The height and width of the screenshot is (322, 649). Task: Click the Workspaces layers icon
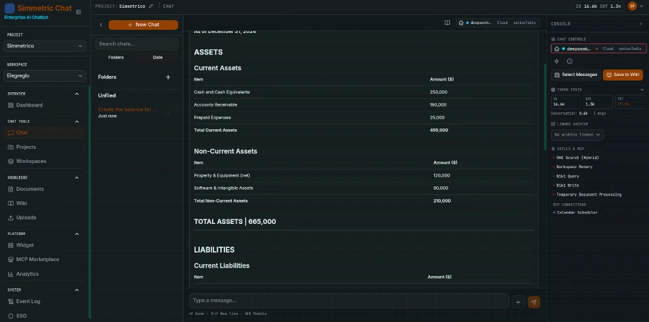(x=11, y=161)
